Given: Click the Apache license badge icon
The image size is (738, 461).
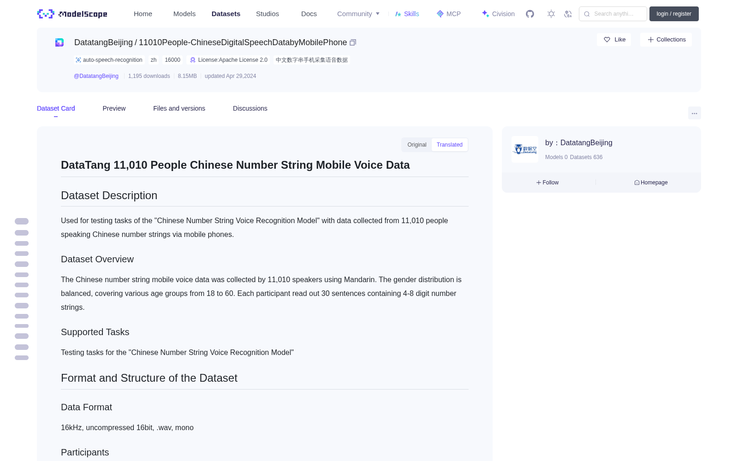Looking at the screenshot, I should coord(193,60).
